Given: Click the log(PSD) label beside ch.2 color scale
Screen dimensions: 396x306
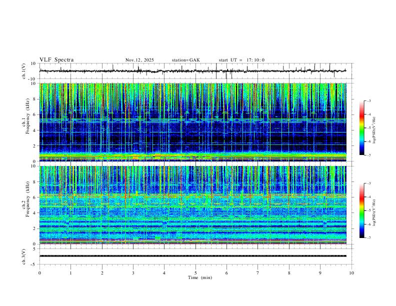Looking at the screenshot, I should point(374,213).
